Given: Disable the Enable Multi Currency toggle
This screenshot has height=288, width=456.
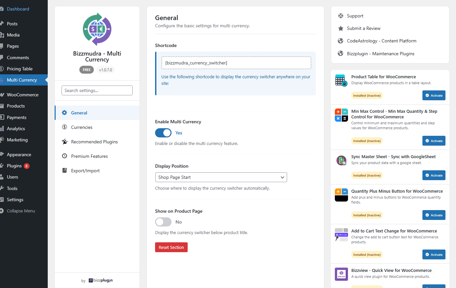Looking at the screenshot, I should 163,133.
